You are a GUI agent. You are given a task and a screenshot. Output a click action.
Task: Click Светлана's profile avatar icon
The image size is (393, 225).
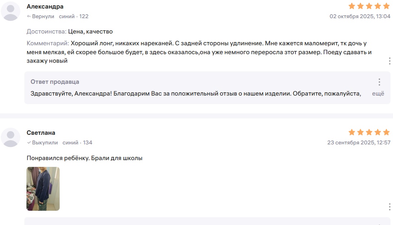click(11, 137)
